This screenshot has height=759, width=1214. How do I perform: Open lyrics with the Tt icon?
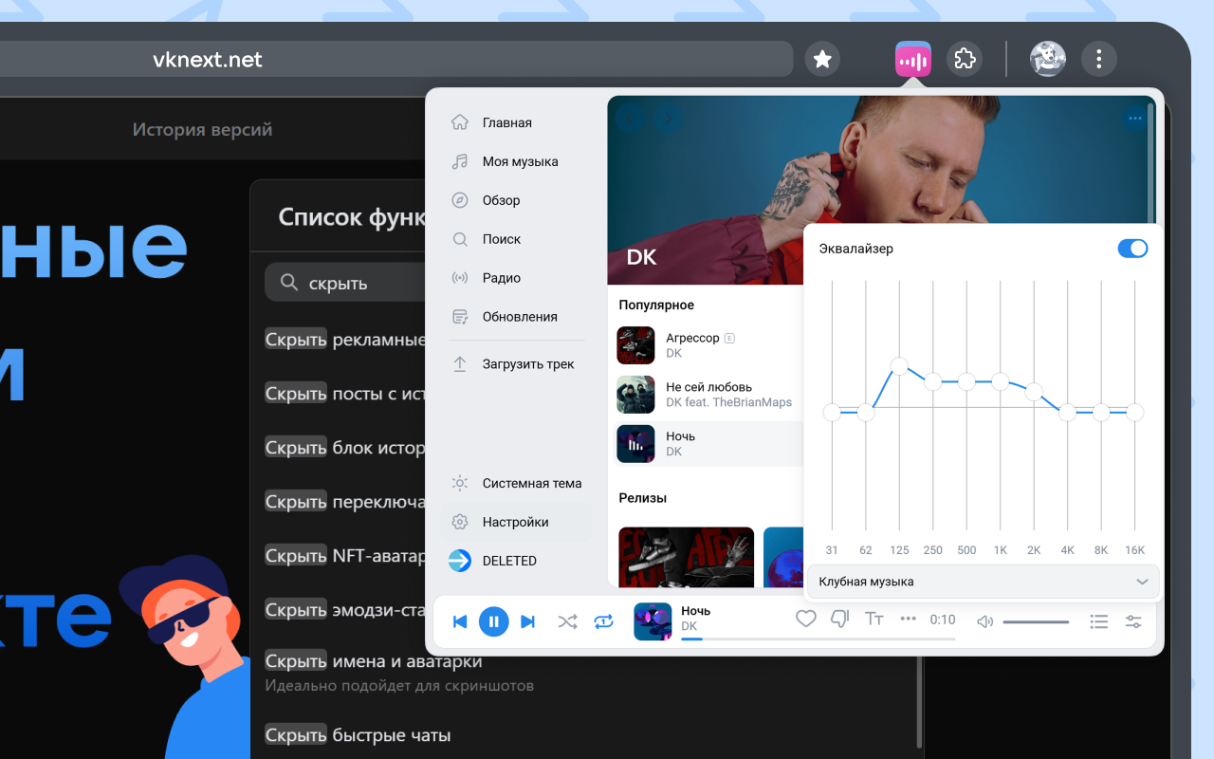(874, 618)
